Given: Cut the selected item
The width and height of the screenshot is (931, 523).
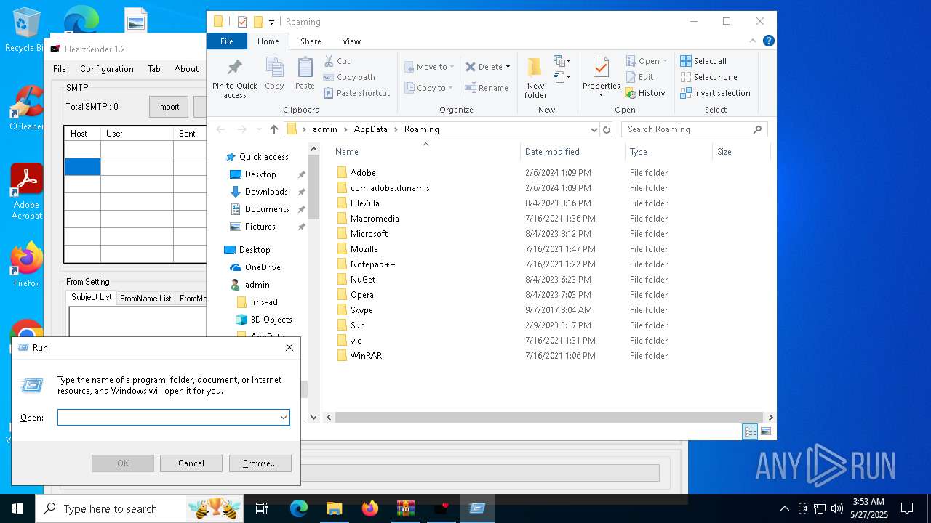Looking at the screenshot, I should tap(337, 61).
